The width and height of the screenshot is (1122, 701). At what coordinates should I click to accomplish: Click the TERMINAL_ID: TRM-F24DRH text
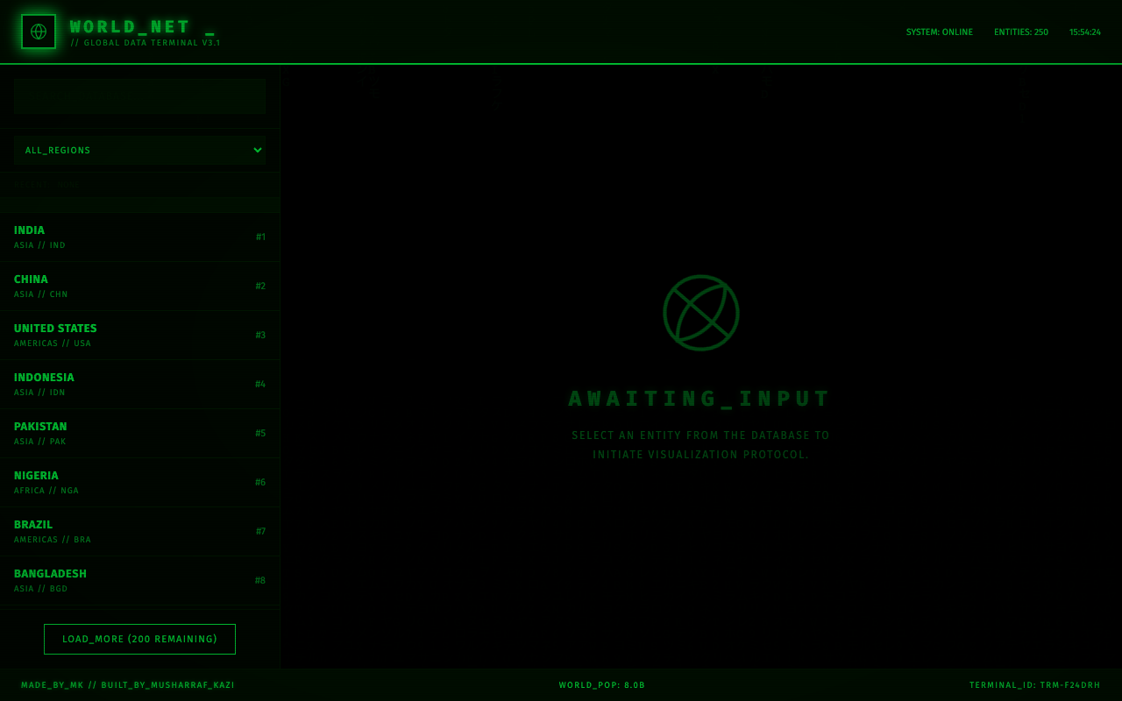(x=1034, y=685)
